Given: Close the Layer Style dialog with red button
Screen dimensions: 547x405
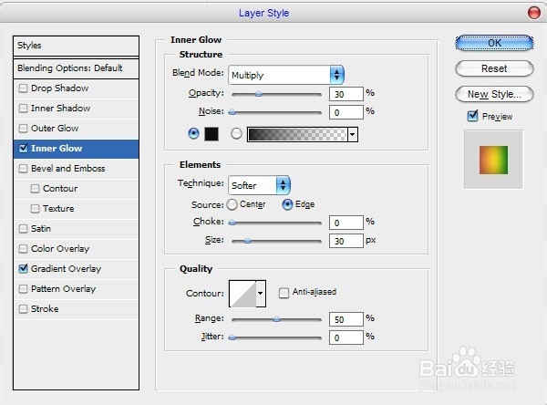Looking at the screenshot, I should coord(533,13).
